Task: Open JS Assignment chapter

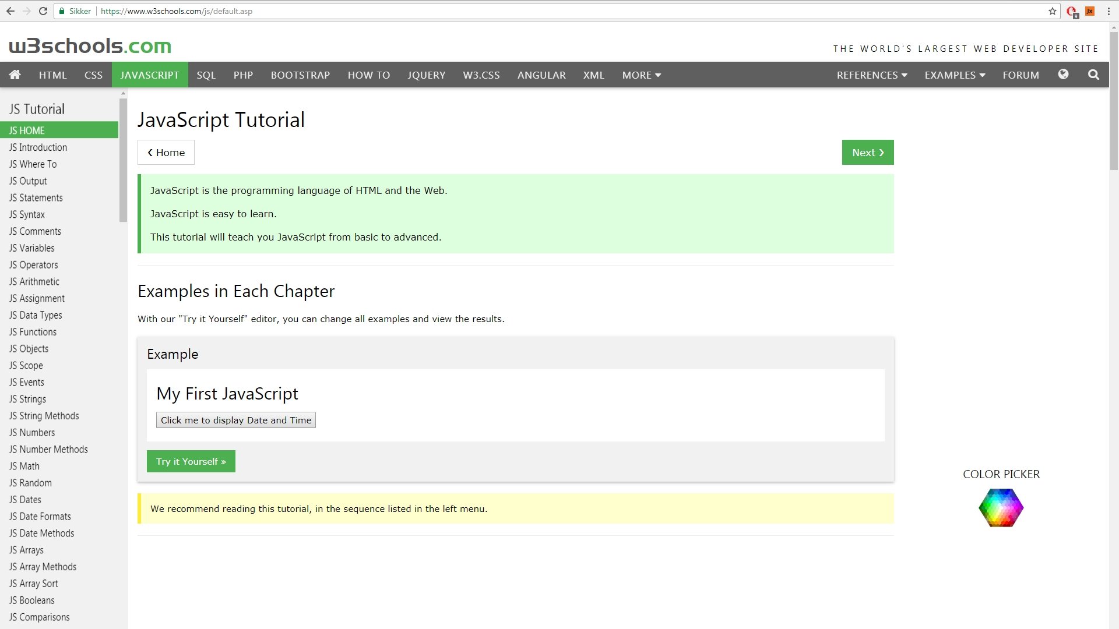Action: 59,298
